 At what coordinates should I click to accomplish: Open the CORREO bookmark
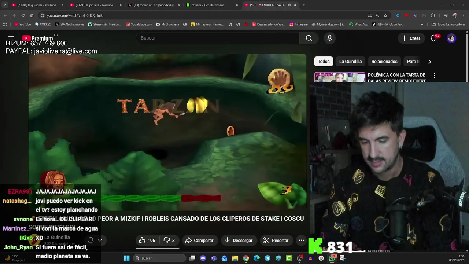43,25
